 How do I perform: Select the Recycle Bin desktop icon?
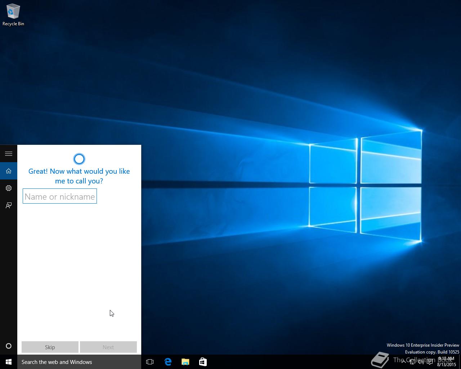[13, 15]
